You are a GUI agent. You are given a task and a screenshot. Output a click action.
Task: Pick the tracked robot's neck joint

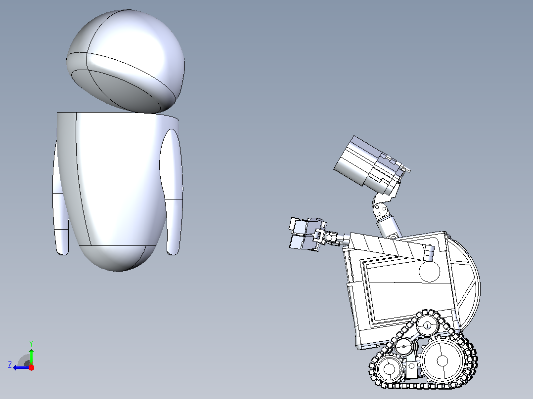[380, 209]
